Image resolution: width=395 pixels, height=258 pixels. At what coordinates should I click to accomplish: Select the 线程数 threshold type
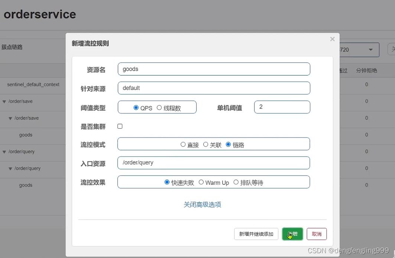[x=159, y=108]
